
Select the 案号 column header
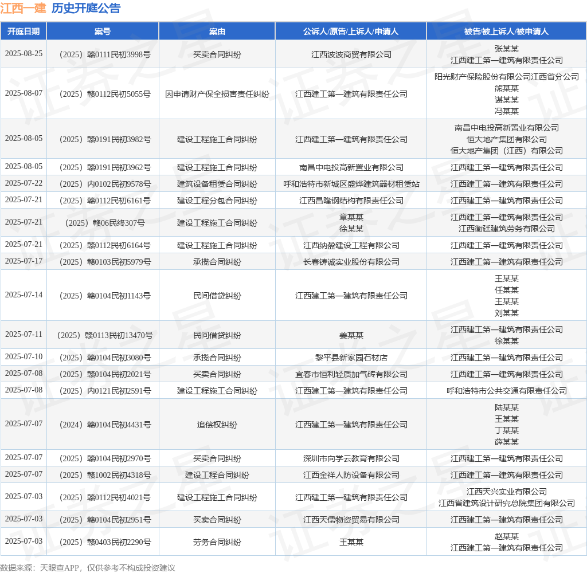103,32
